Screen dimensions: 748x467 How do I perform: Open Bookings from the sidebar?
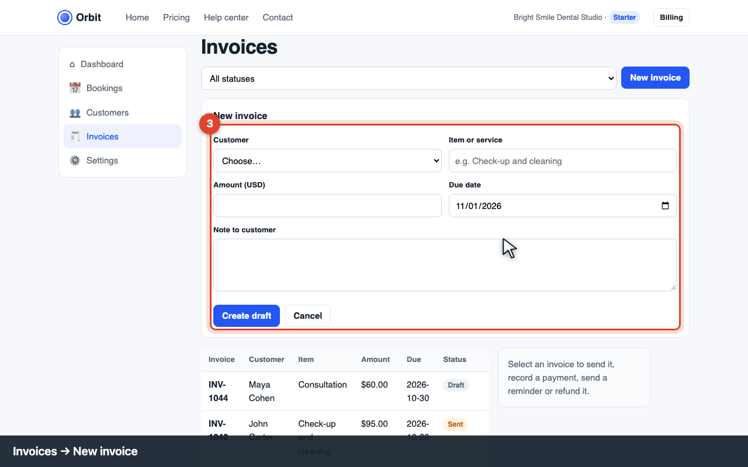123,88
